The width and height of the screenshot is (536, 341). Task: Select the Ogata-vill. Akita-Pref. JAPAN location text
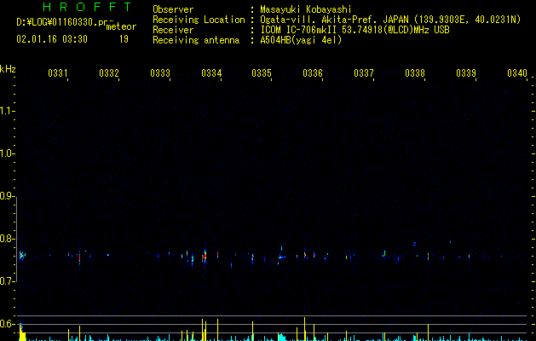pos(390,20)
